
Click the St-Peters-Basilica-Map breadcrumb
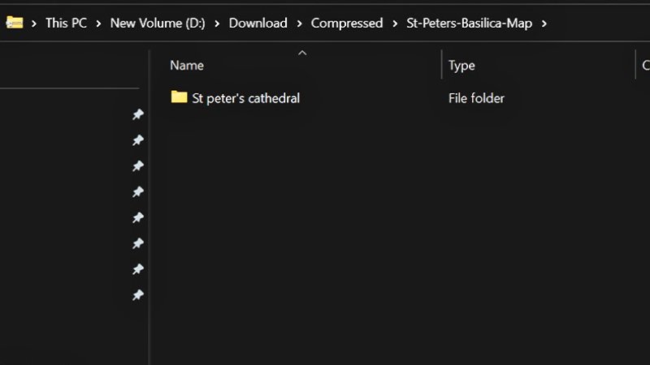tap(469, 23)
